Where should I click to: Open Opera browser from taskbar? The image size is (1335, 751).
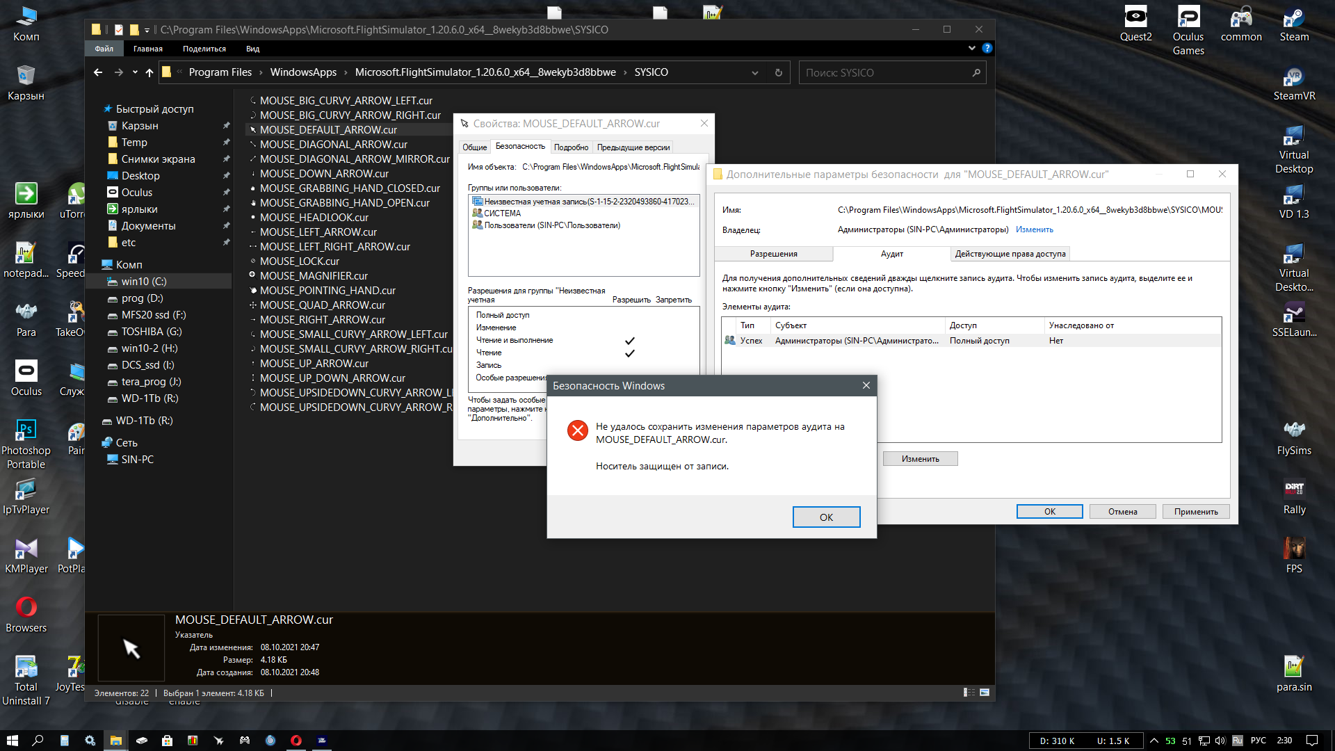[296, 741]
